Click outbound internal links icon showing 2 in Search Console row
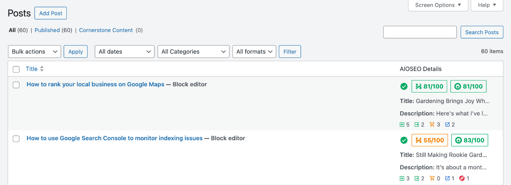Image resolution: width=511 pixels, height=185 pixels. point(417,178)
